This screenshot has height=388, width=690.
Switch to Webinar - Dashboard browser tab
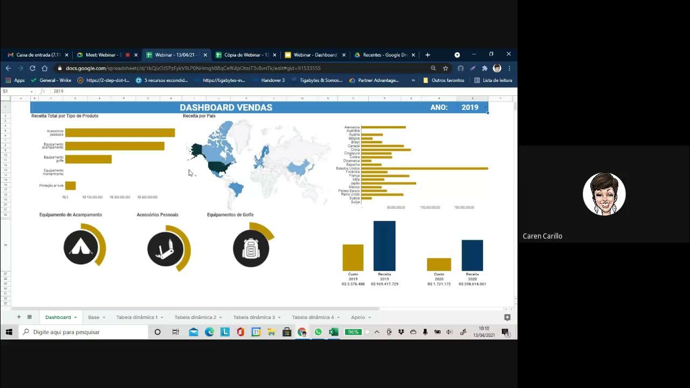click(314, 55)
